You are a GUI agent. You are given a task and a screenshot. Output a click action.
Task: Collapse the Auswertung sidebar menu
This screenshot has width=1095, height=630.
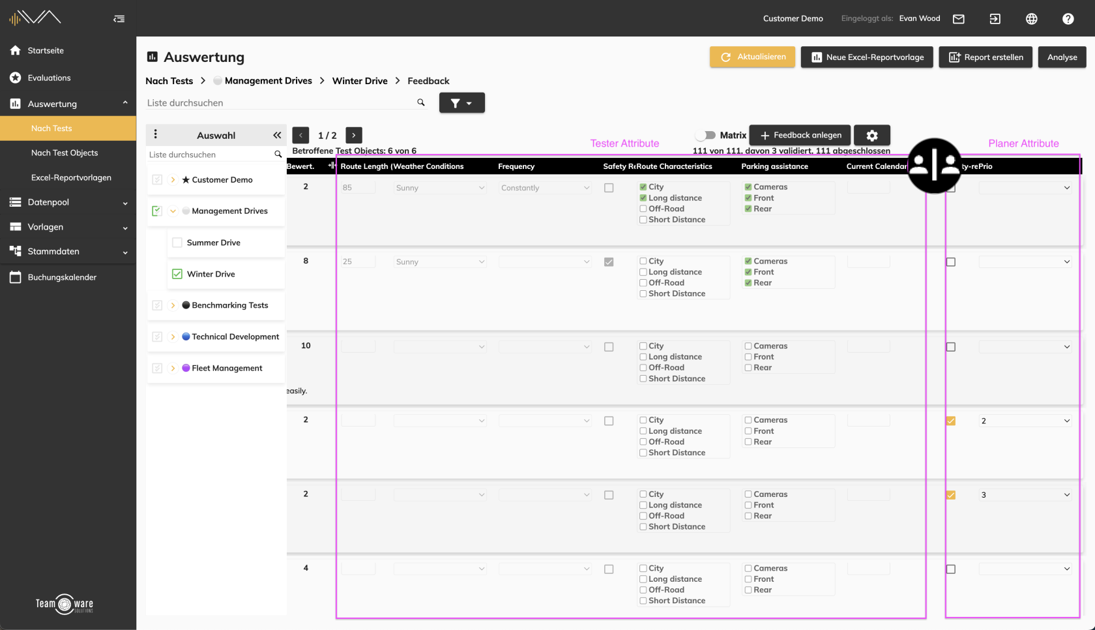tap(125, 103)
